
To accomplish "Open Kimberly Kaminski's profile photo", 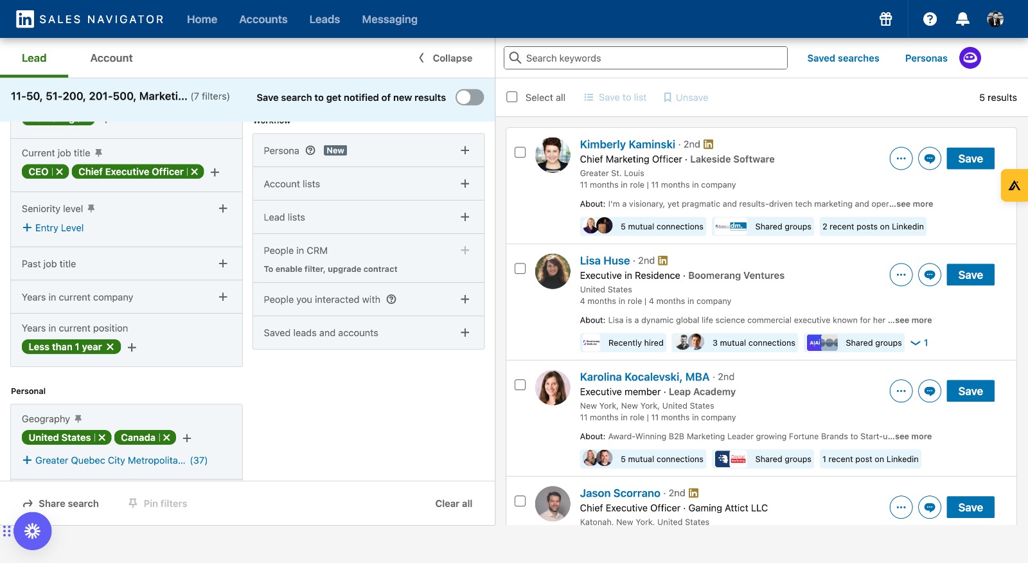I will click(x=553, y=155).
